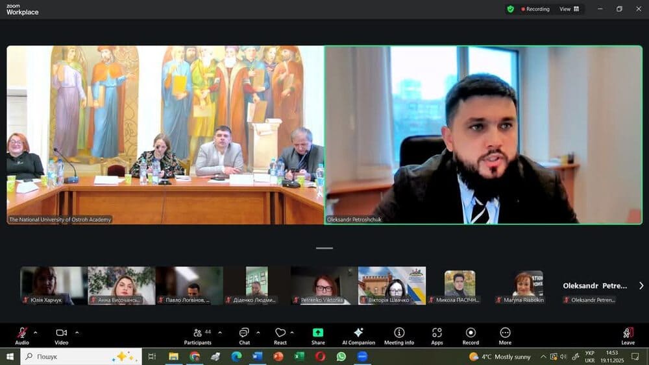The height and width of the screenshot is (365, 649).
Task: Show next participants with right arrow
Action: (x=641, y=285)
